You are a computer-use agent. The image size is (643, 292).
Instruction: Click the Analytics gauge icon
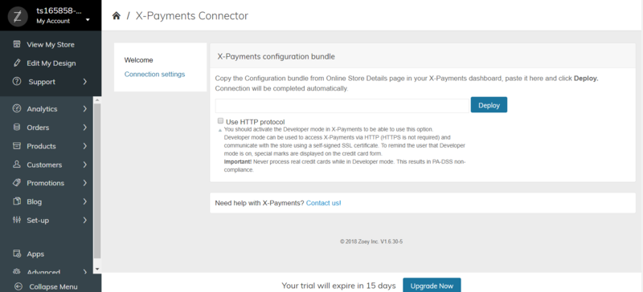(x=17, y=109)
